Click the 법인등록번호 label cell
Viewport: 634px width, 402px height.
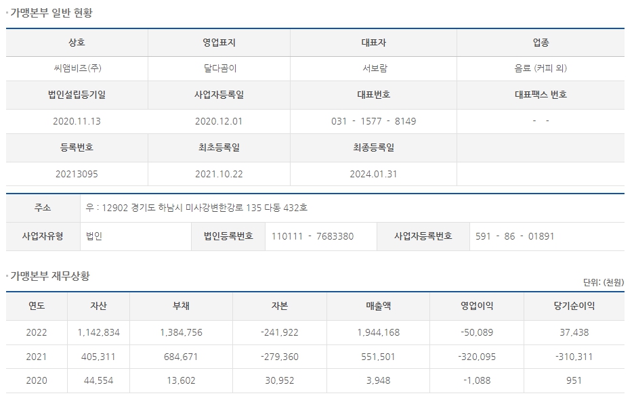tap(228, 236)
